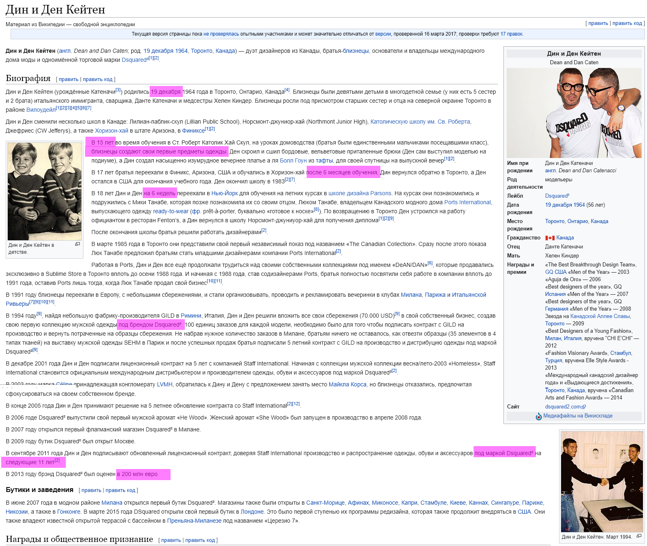Follow the 'Нью-Йорк' link
The width and height of the screenshot is (647, 546).
click(x=225, y=194)
